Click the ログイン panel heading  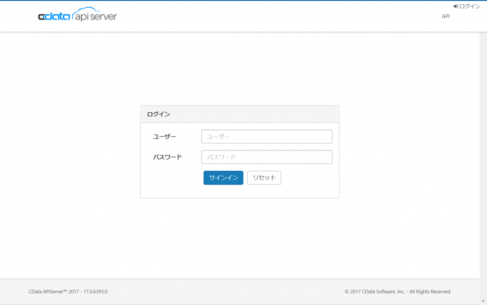click(158, 114)
